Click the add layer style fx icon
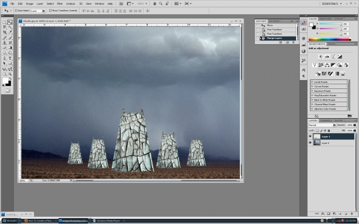Screen dimensions: 359x224 (x=323, y=214)
